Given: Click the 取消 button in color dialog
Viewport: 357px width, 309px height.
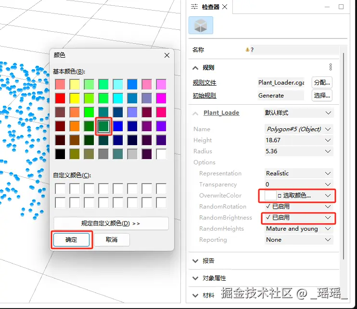Looking at the screenshot, I should coord(112,240).
